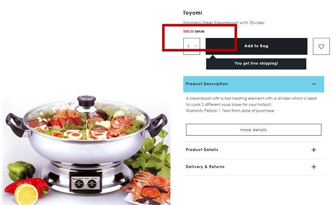The width and height of the screenshot is (333, 205).
Task: Select the Product Description section header
Action: (253, 84)
